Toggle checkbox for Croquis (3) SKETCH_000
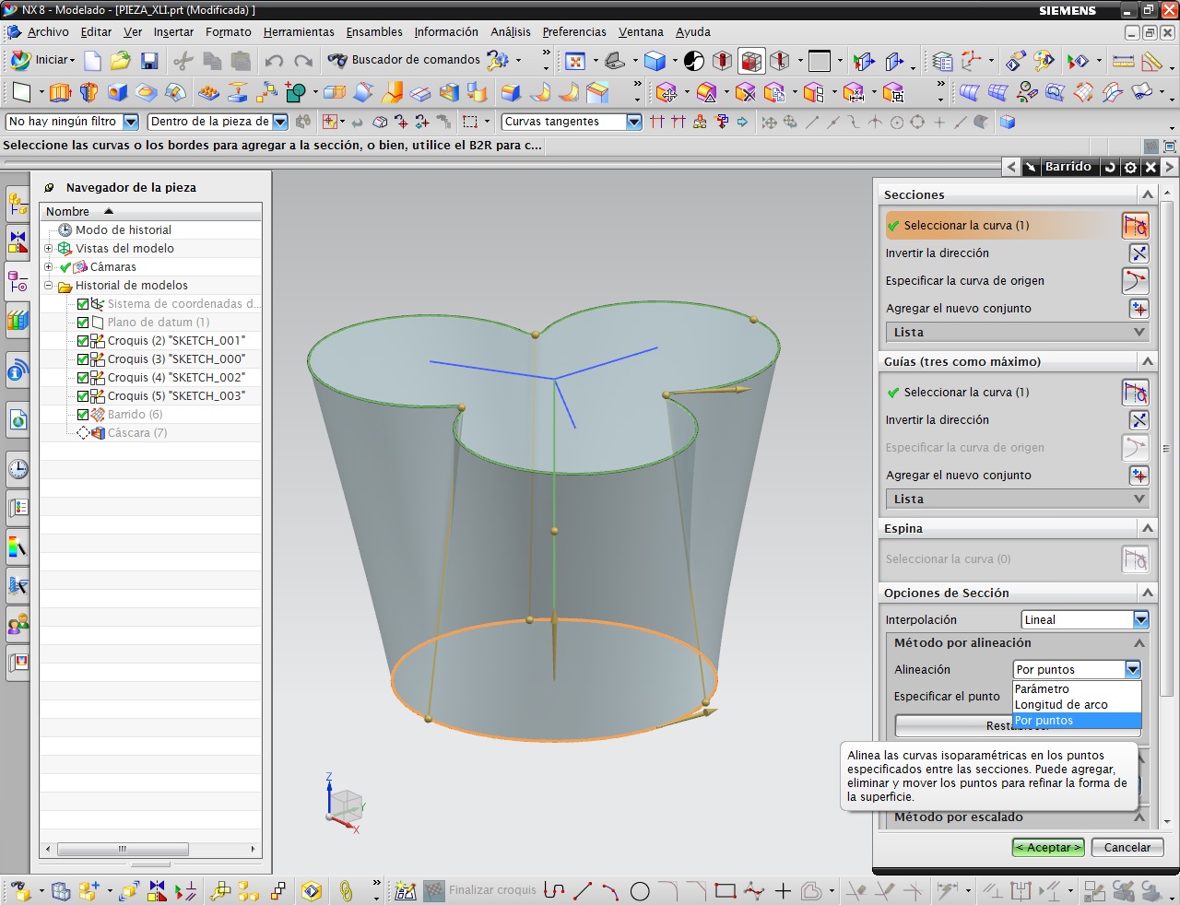Viewport: 1180px width, 905px height. (83, 359)
